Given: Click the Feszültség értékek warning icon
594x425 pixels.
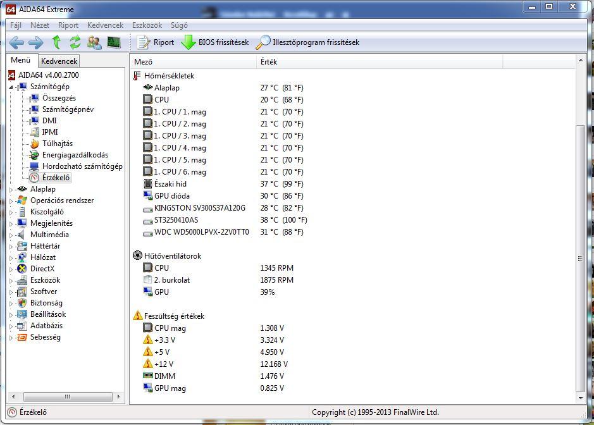Looking at the screenshot, I should (137, 316).
